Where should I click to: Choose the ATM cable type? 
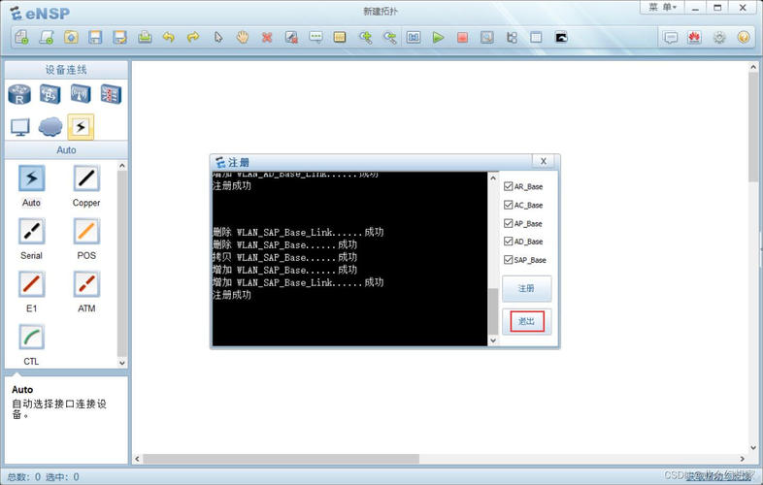(86, 284)
